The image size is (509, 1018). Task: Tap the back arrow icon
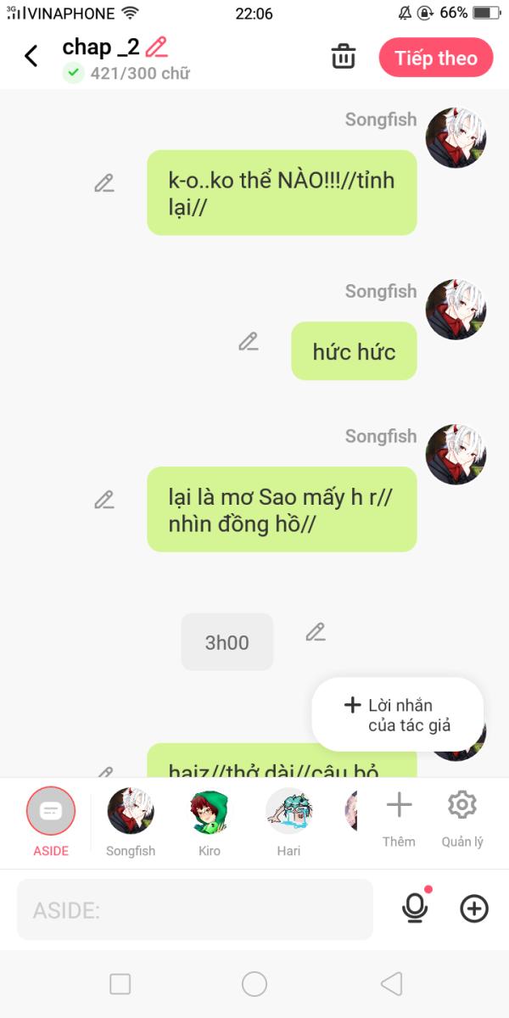(x=31, y=57)
